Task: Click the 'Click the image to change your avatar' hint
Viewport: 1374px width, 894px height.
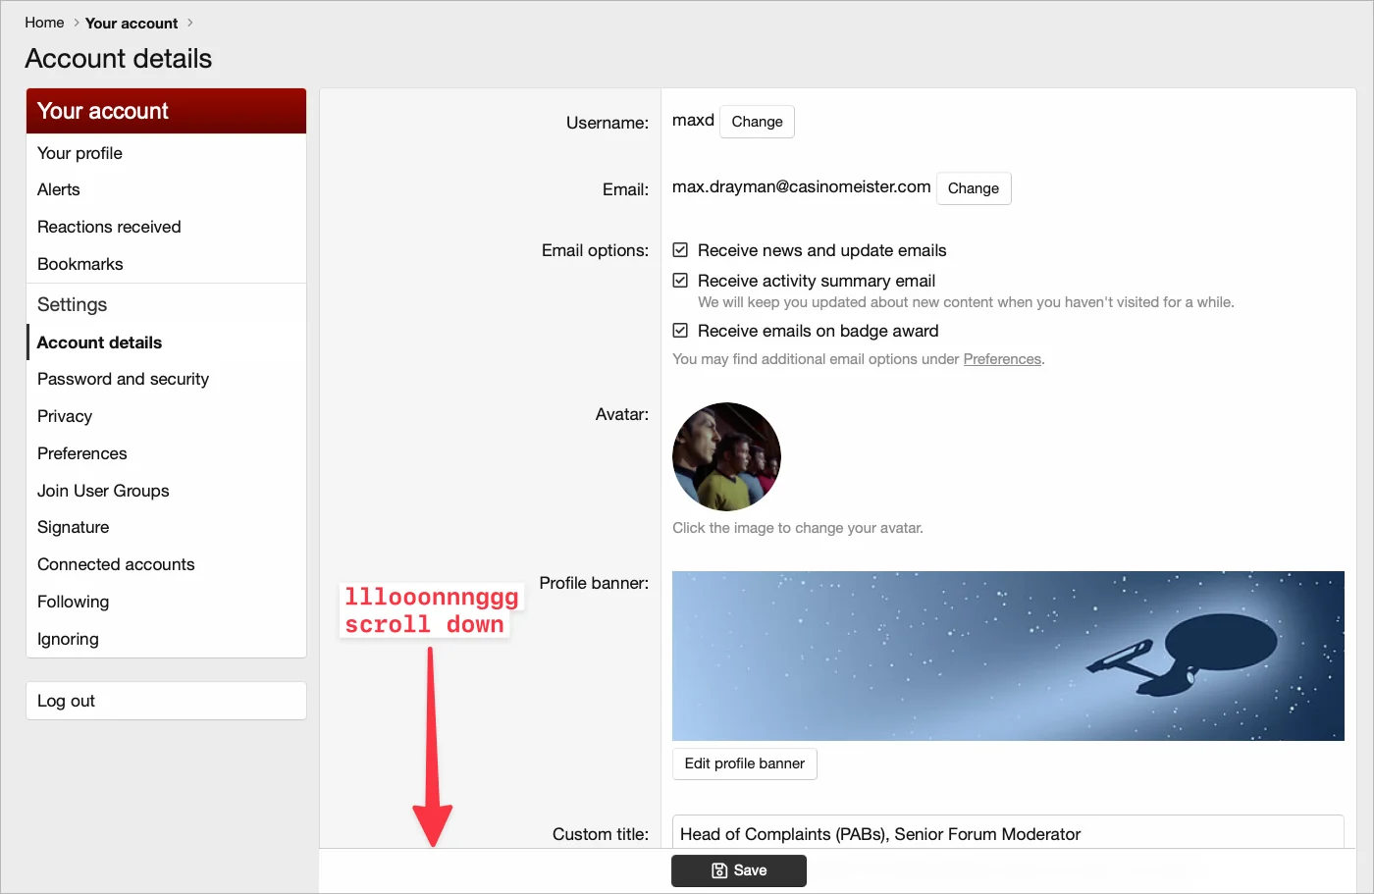Action: pyautogui.click(x=798, y=528)
